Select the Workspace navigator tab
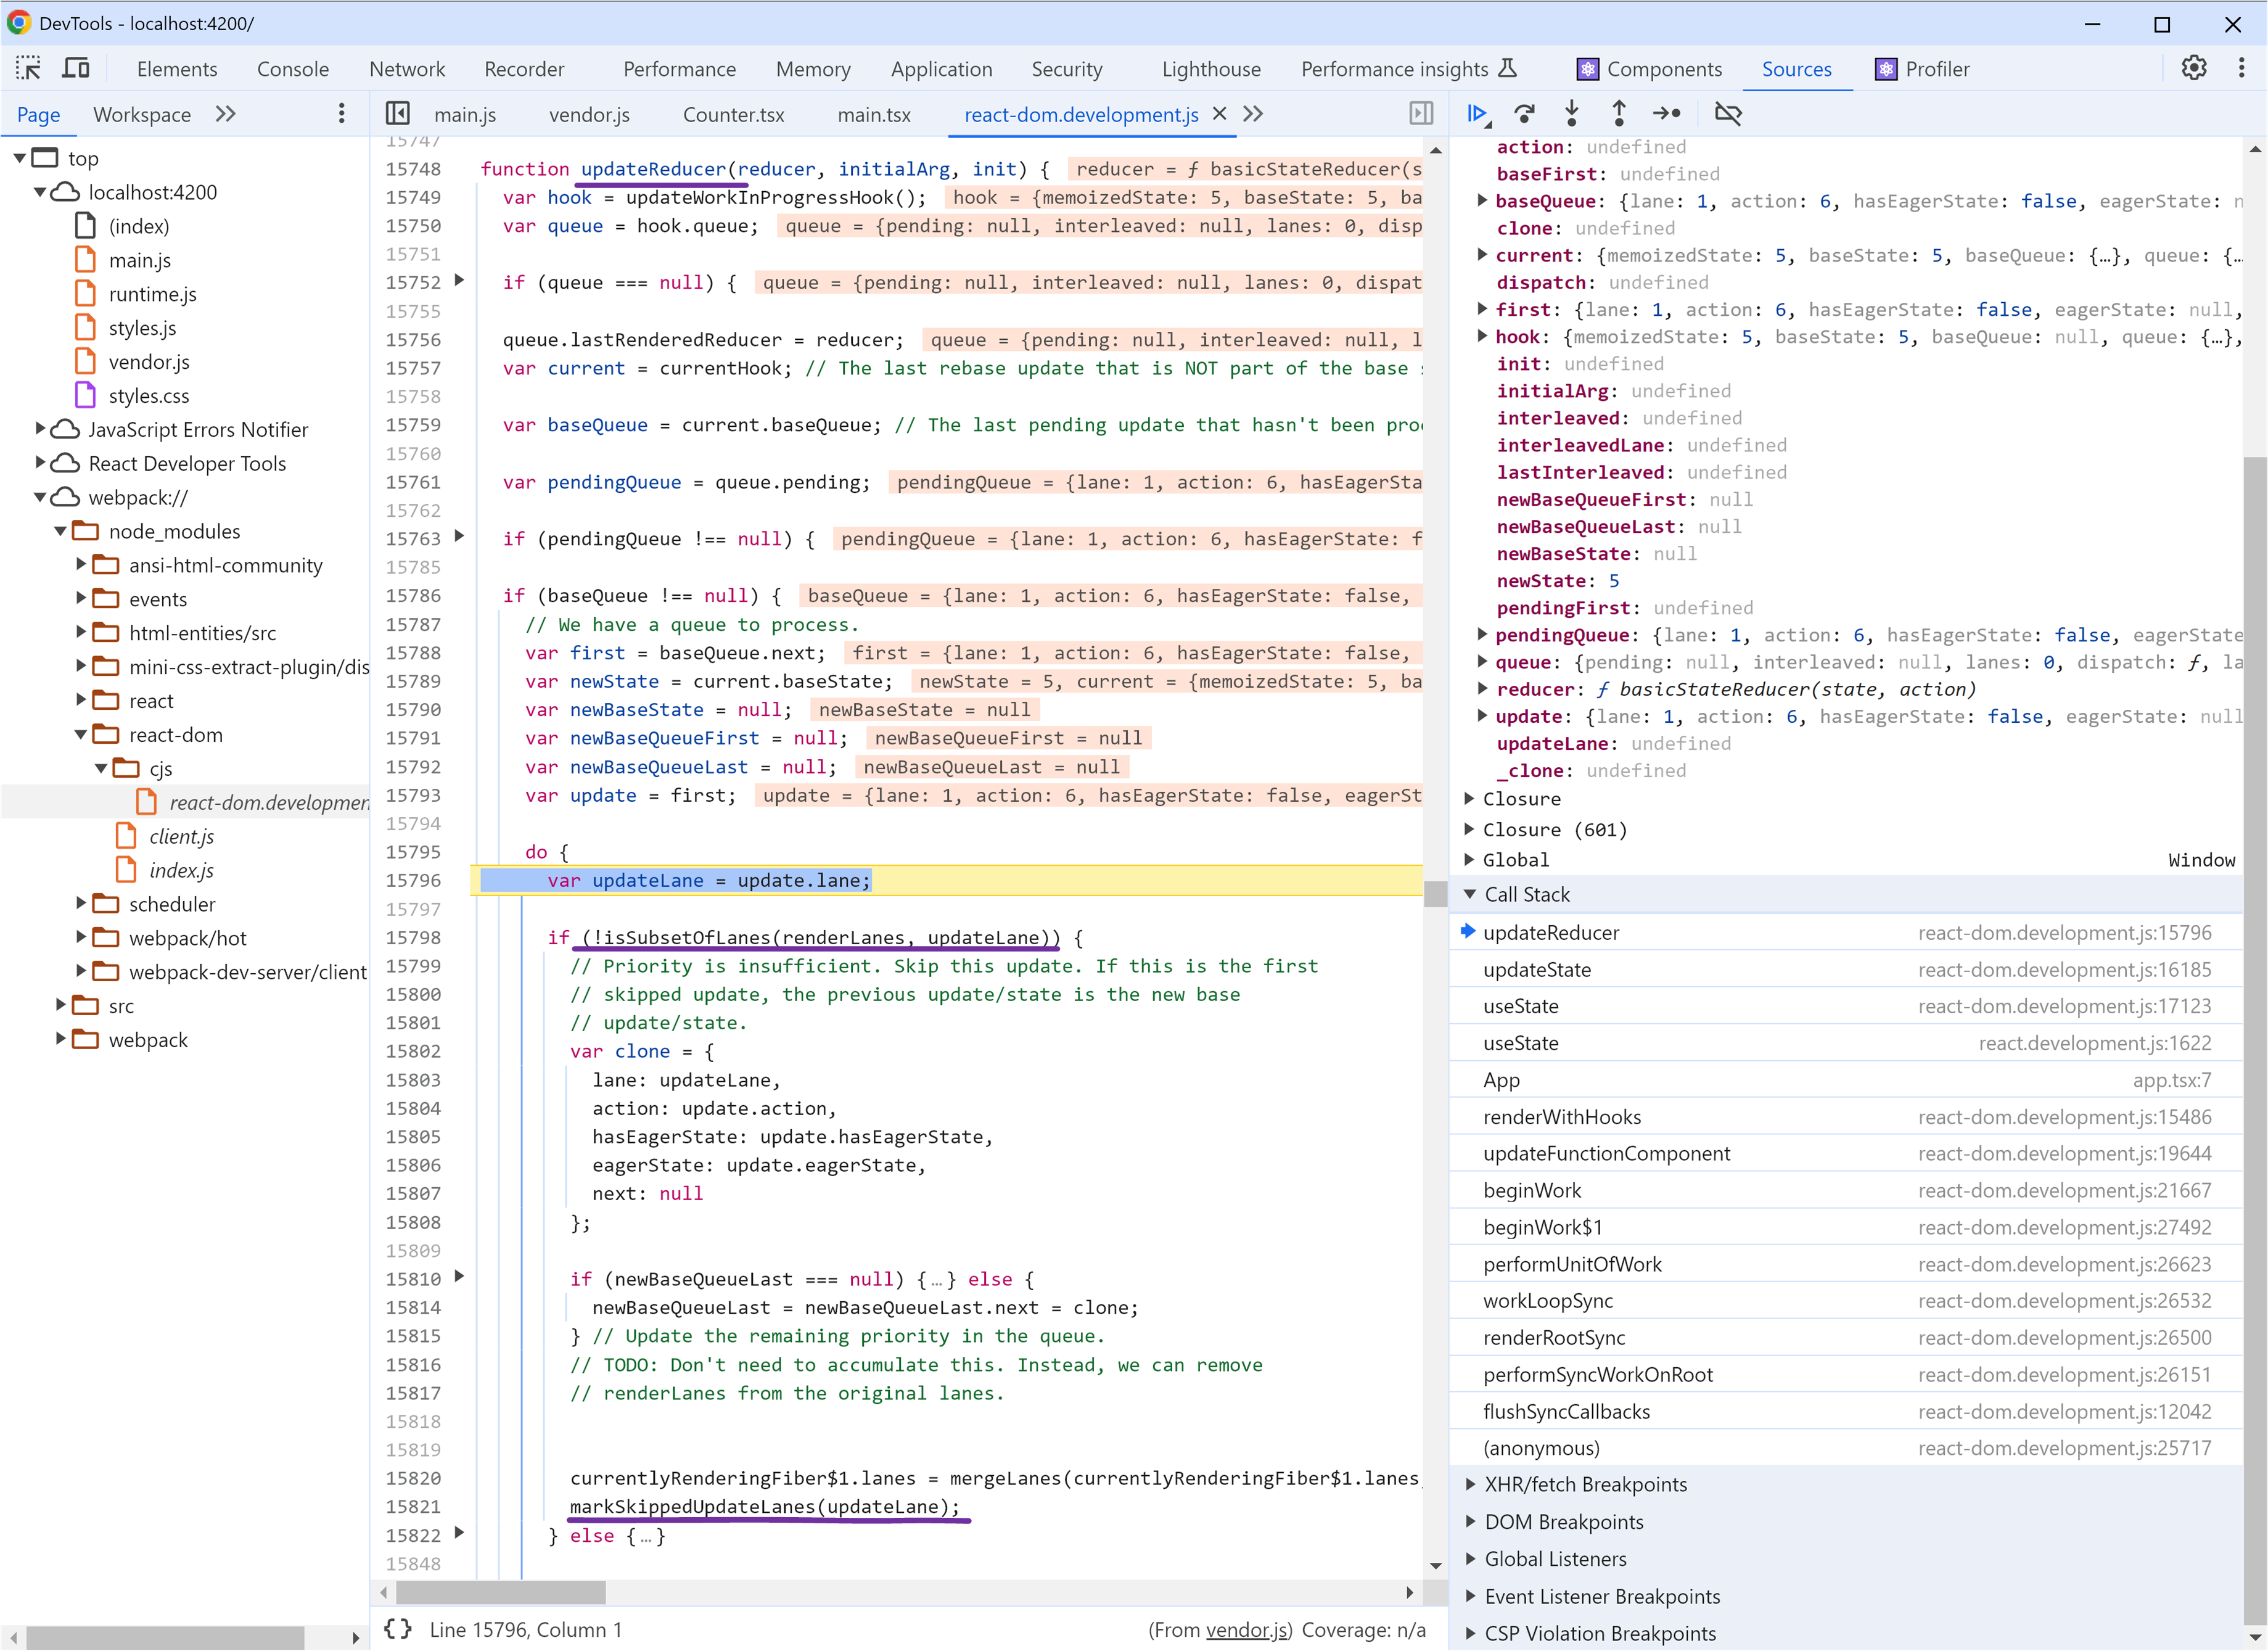Viewport: 2268px width, 1651px height. point(142,114)
